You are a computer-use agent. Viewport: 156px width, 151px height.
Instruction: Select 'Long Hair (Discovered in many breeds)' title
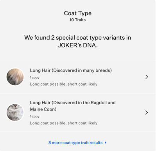tap(71, 70)
